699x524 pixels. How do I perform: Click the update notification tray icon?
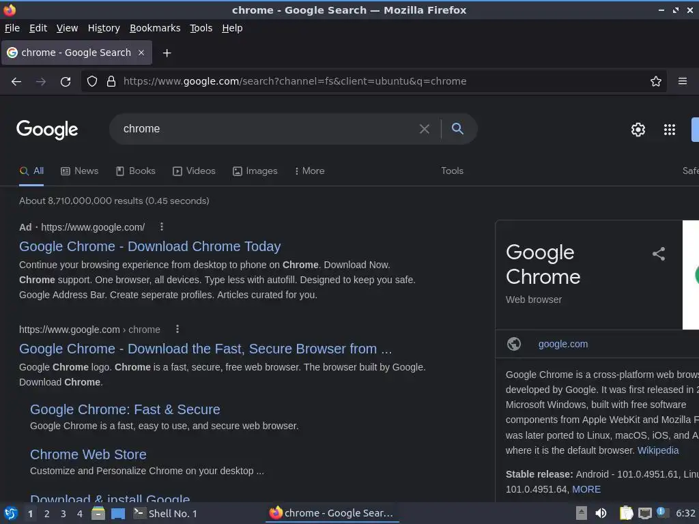661,512
